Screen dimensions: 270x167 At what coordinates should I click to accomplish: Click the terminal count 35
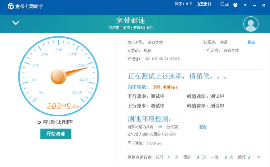160,127
